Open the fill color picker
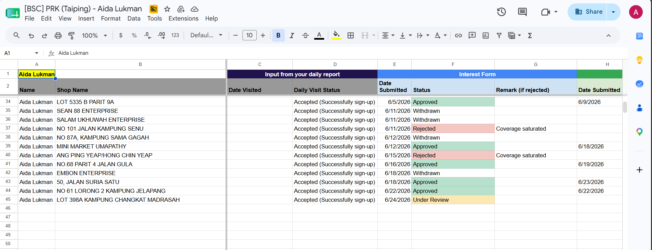 click(336, 35)
